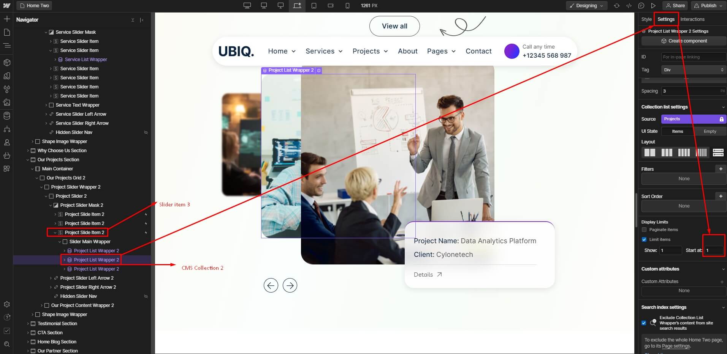Open Projects menu in site navbar
Viewport: 727px width, 354px height.
tap(370, 51)
